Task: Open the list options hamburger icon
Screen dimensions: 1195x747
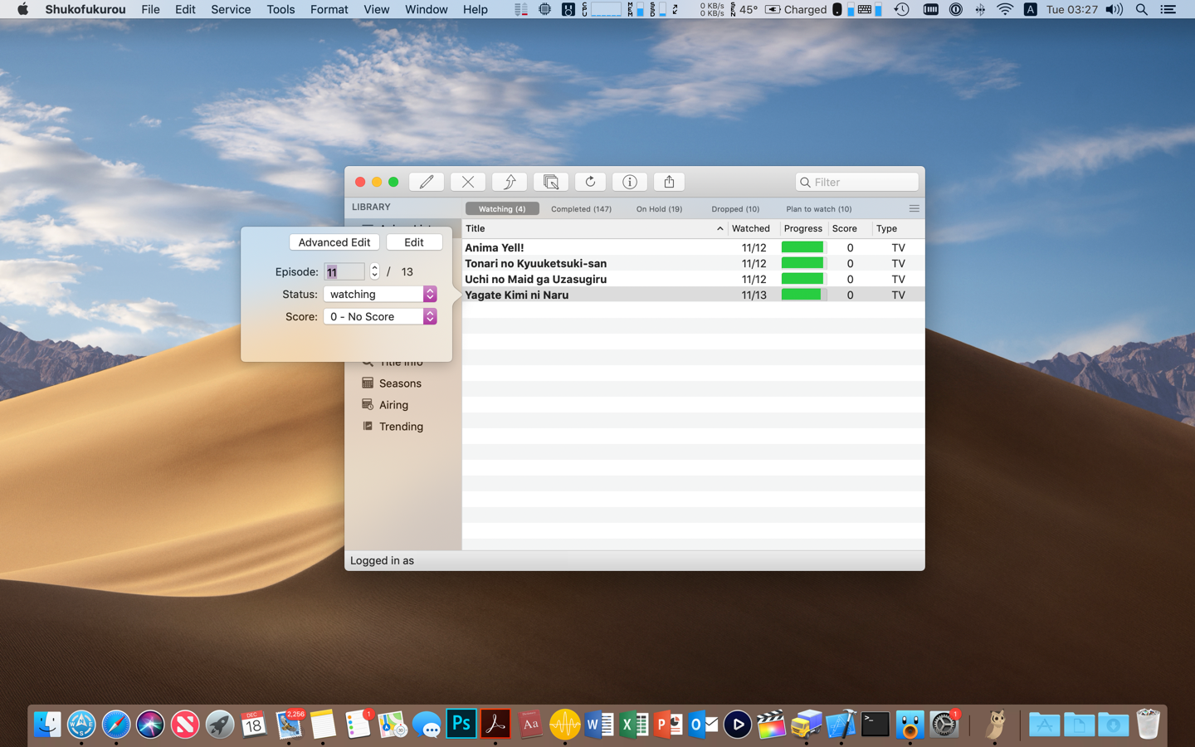Action: (x=914, y=208)
